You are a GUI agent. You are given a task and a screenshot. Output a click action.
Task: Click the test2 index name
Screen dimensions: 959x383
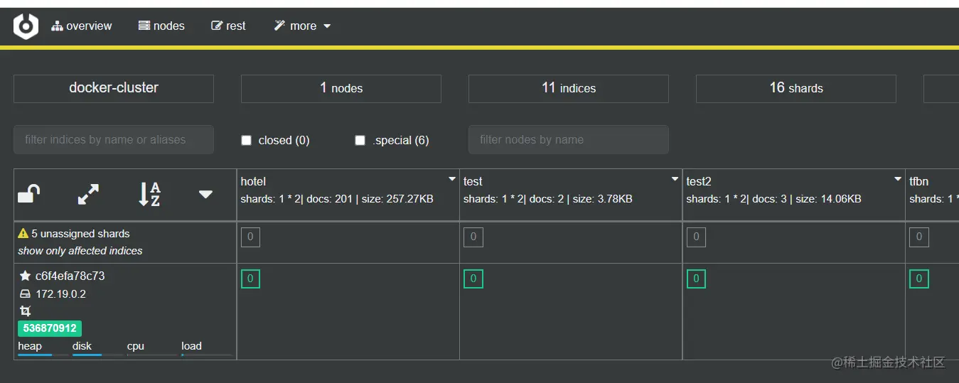pyautogui.click(x=699, y=182)
